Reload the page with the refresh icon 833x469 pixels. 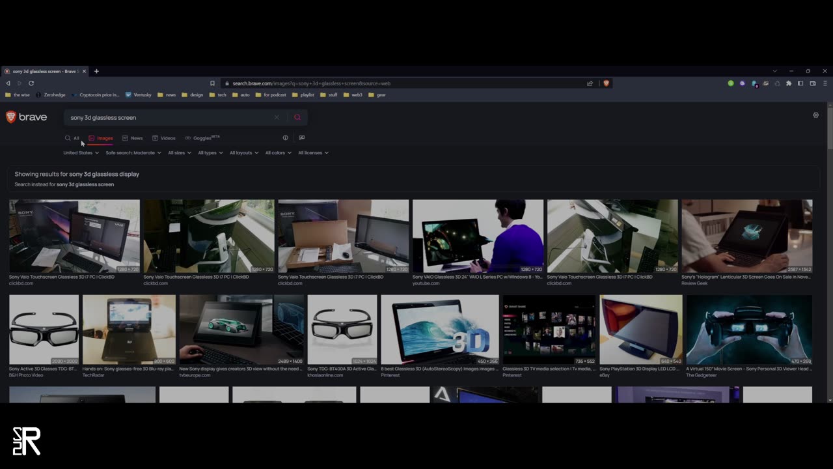coord(31,83)
